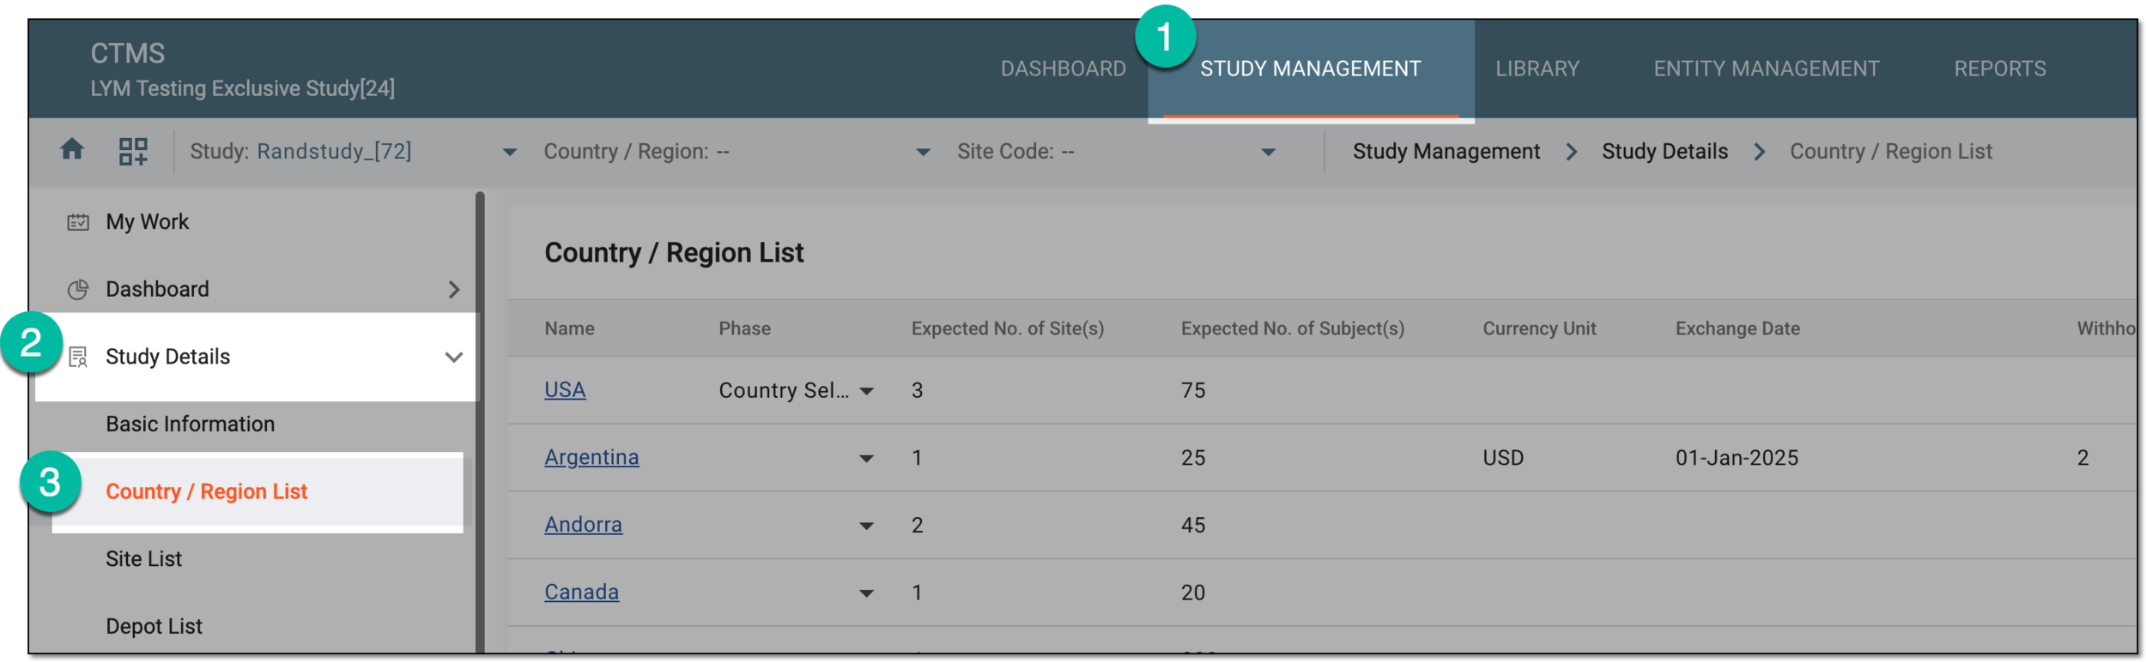Screen dimensions: 2146x662
Task: Click the Exchange Date column header
Action: 1737,329
